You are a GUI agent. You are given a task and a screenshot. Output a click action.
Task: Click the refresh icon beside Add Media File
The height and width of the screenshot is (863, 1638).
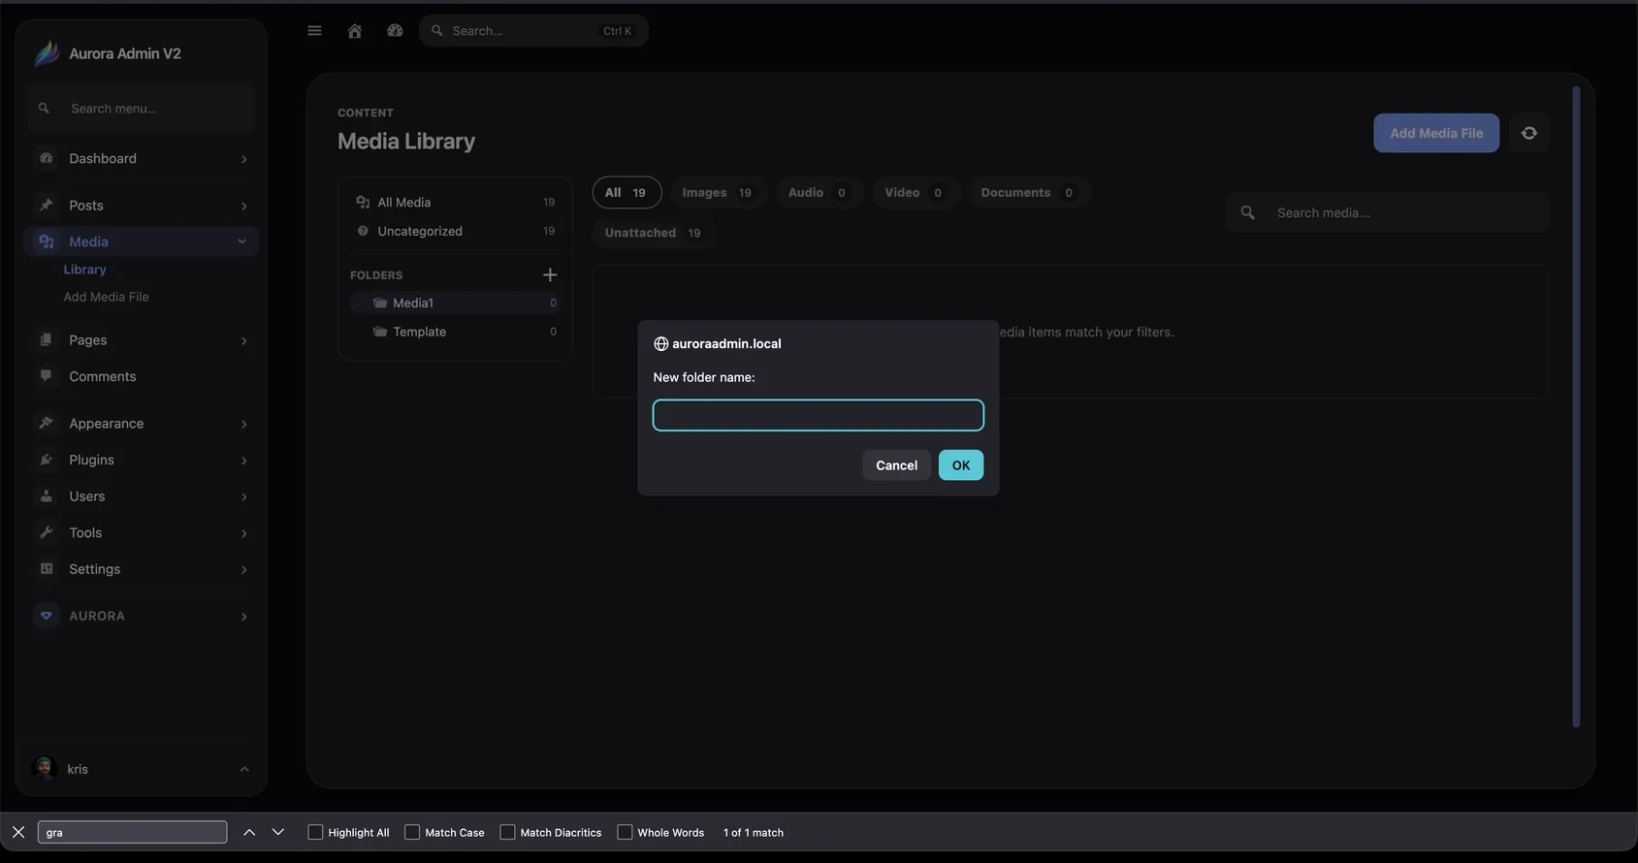tap(1529, 134)
